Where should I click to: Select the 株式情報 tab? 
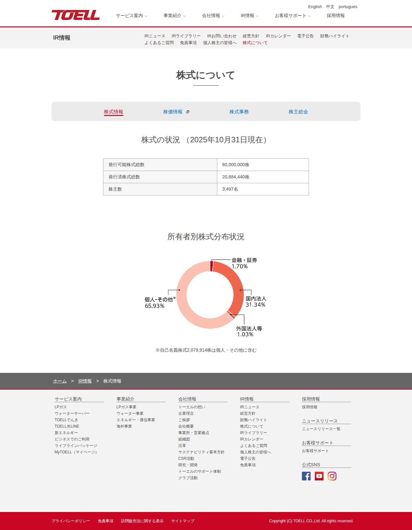click(x=114, y=112)
